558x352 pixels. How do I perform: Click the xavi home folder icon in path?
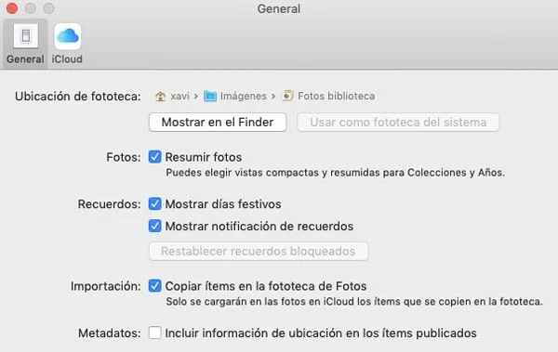point(161,96)
